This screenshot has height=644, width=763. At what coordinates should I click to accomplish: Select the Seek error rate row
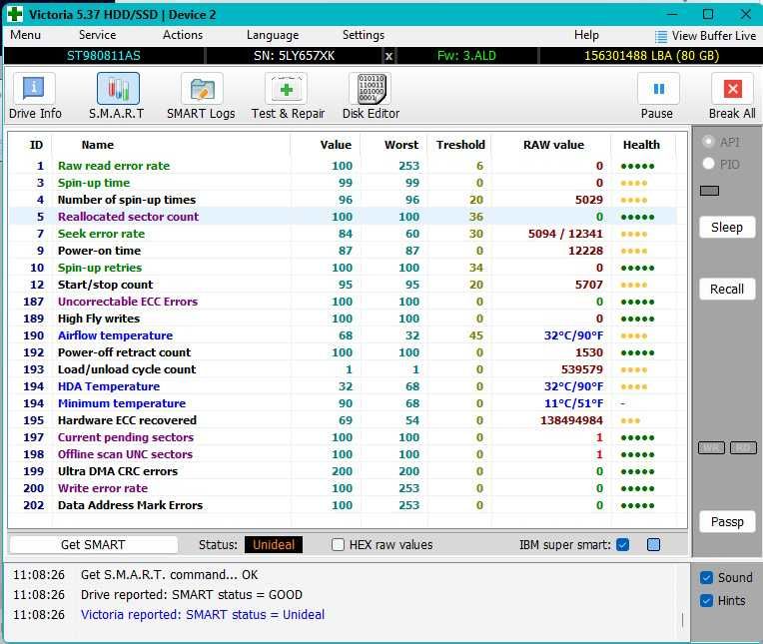(x=343, y=234)
